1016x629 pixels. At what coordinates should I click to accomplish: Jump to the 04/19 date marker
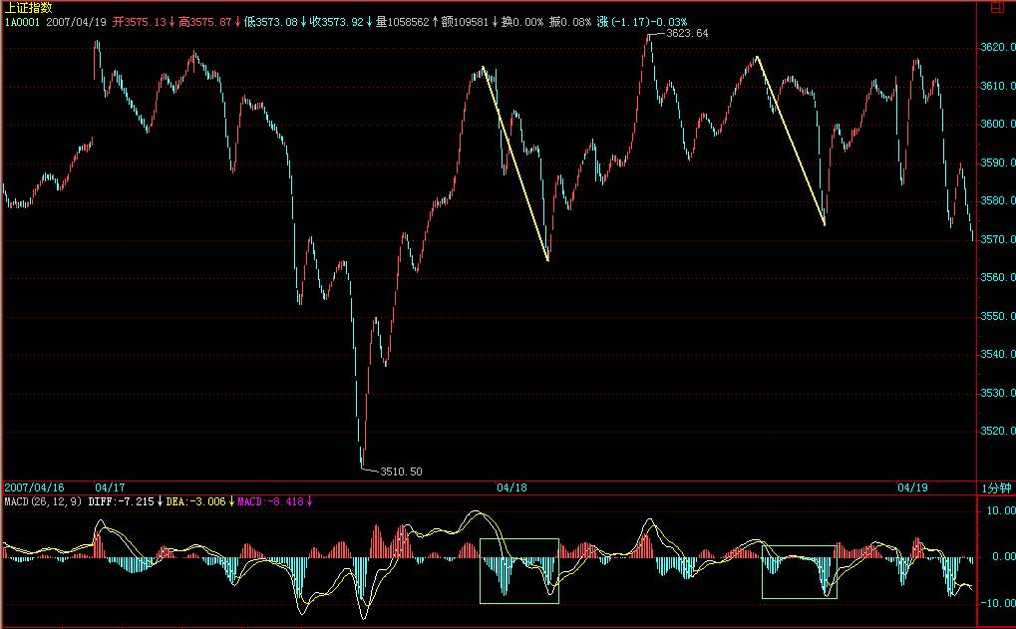[911, 487]
